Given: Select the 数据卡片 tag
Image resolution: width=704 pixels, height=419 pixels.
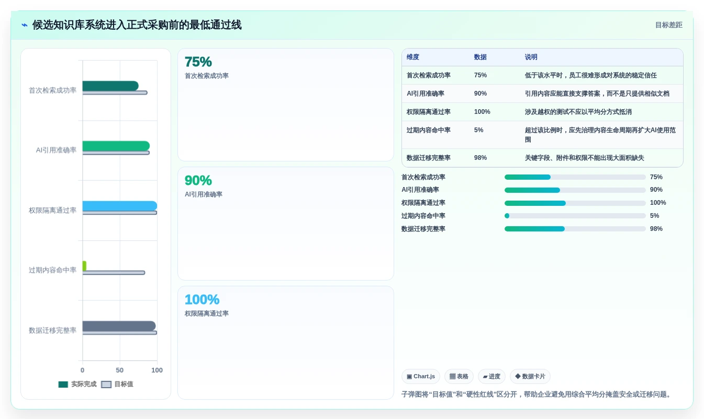Looking at the screenshot, I should (x=530, y=376).
